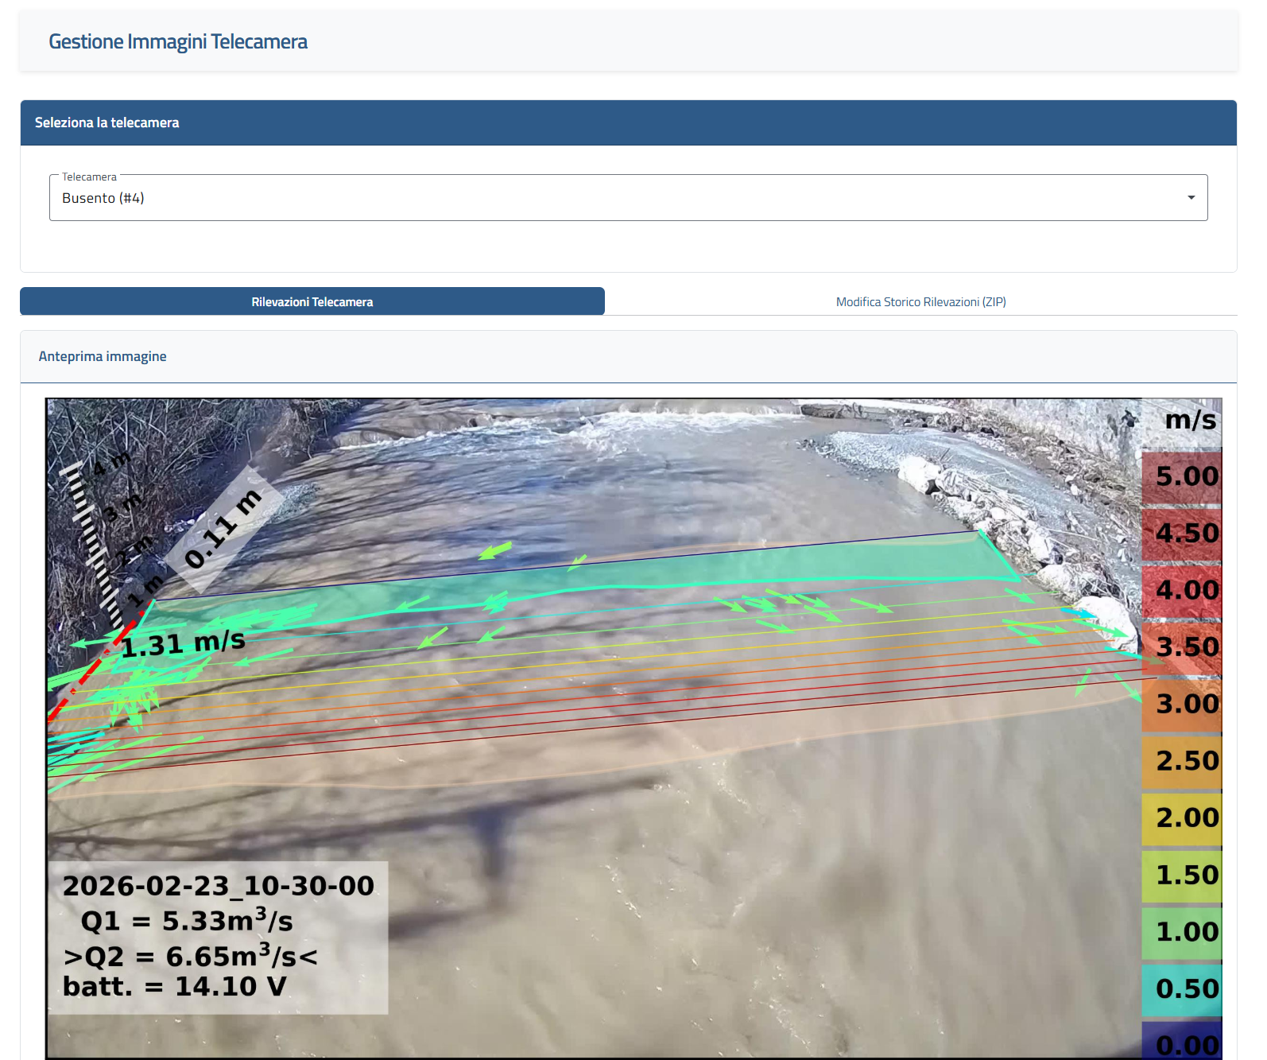Click the Seleziona la telecamera panel header

(x=107, y=122)
